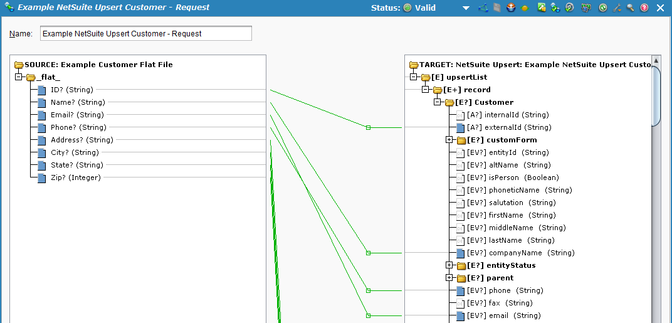Expand the customForm element node

(449, 140)
